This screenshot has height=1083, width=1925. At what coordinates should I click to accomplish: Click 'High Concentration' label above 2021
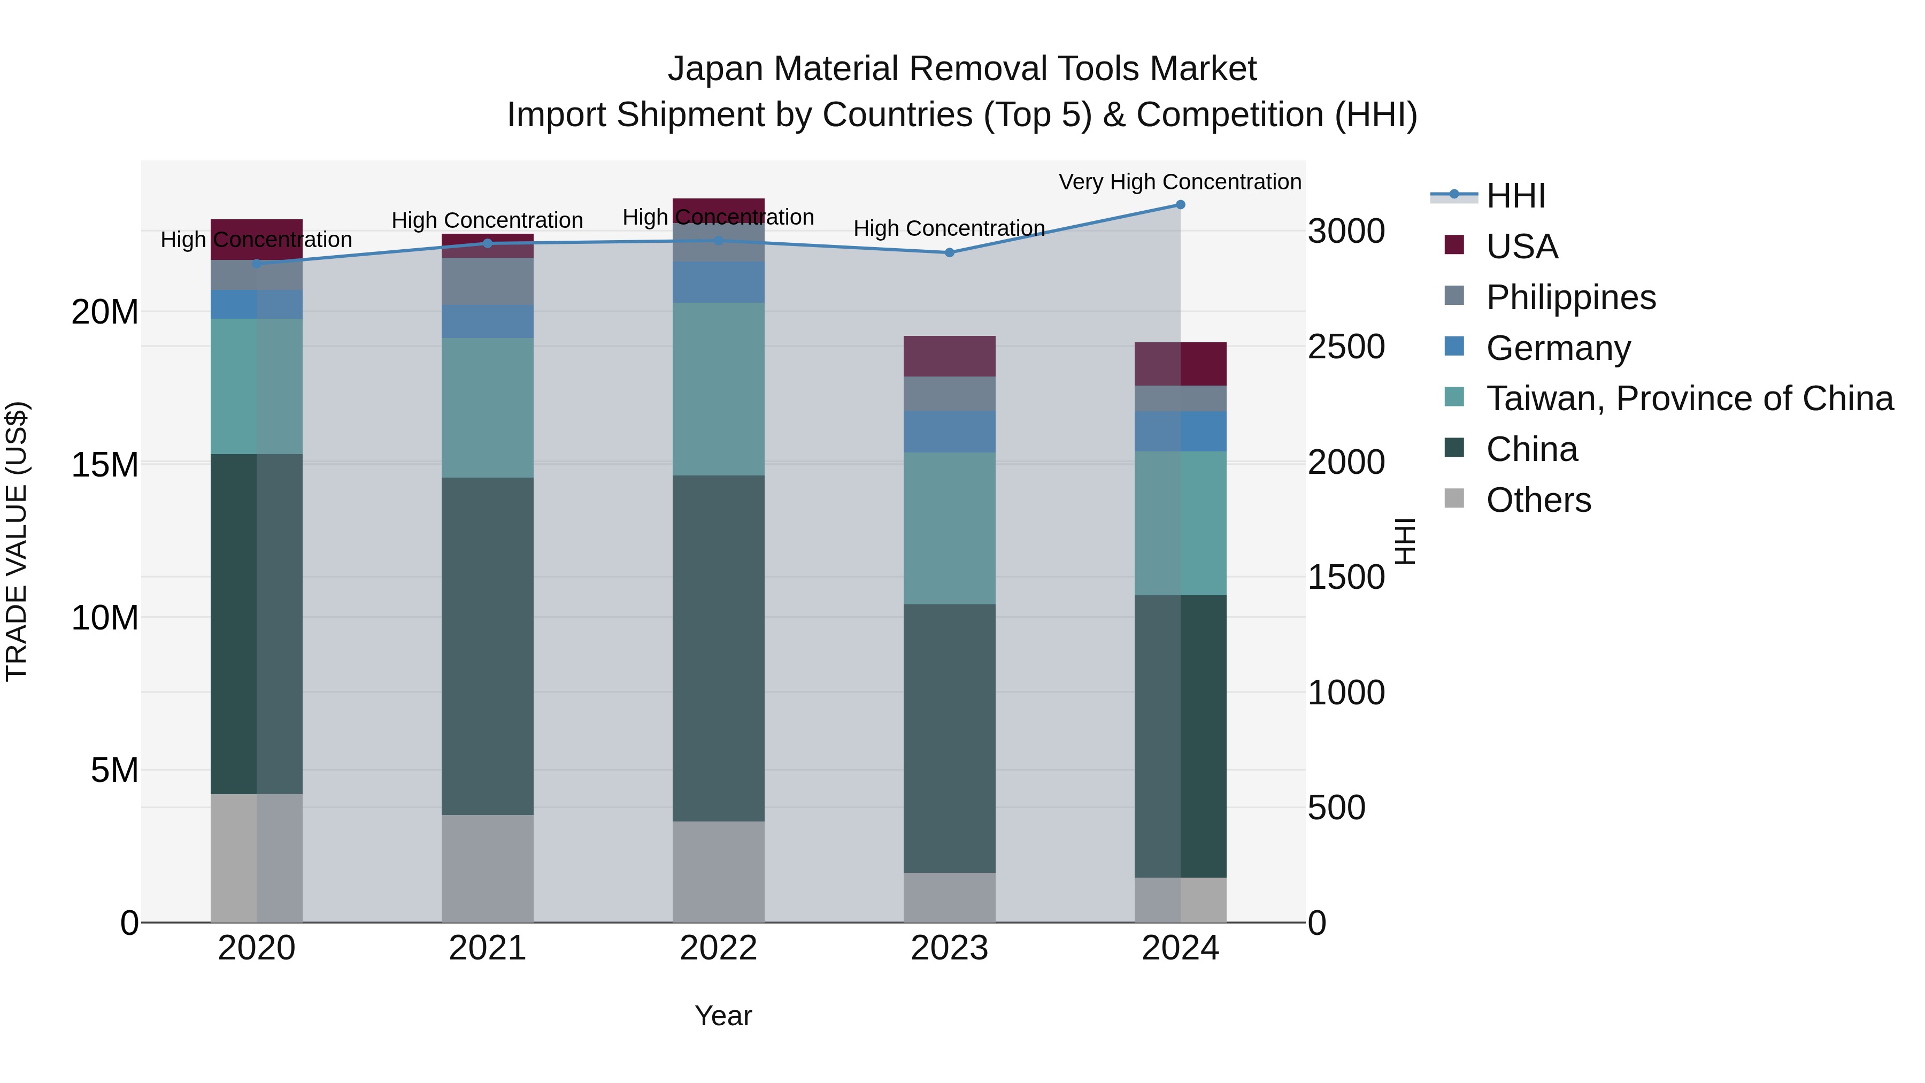click(487, 220)
